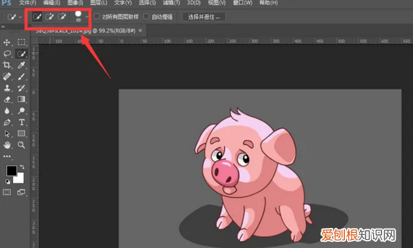Open the 文字(Y) menu

[x=123, y=3]
